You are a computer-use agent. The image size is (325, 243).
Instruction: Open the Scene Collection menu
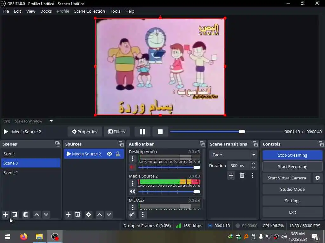click(x=90, y=11)
